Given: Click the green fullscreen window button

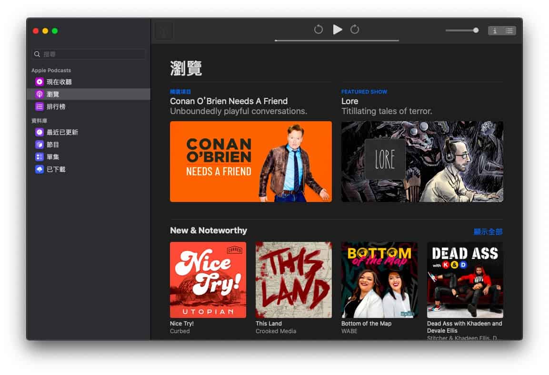Looking at the screenshot, I should 55,31.
